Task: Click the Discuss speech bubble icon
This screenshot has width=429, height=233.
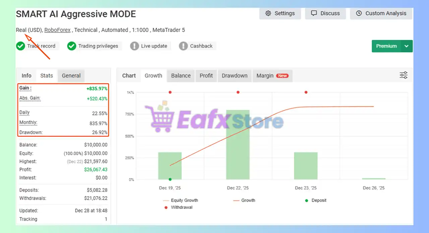Action: 314,13
